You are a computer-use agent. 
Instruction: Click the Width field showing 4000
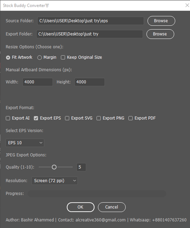(38, 82)
